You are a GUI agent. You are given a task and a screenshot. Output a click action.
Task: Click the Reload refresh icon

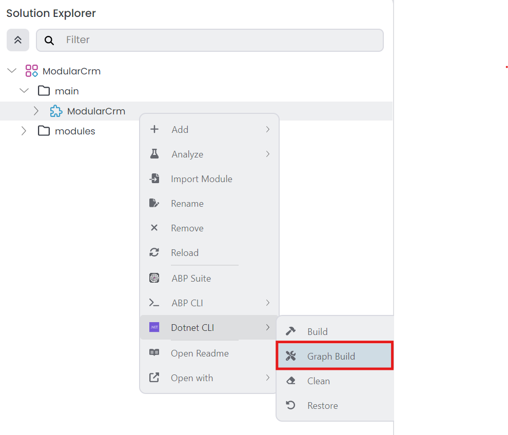click(154, 252)
